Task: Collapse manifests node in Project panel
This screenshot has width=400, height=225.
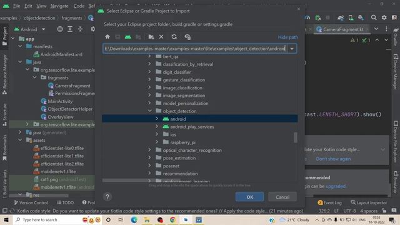Action: (20, 46)
